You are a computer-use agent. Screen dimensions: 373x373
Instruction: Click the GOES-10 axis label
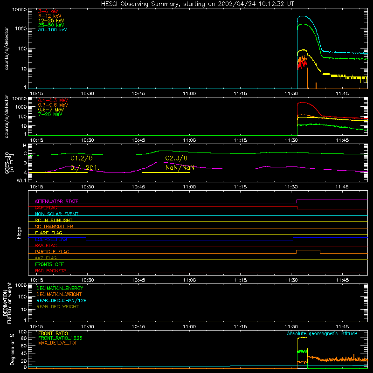9,163
